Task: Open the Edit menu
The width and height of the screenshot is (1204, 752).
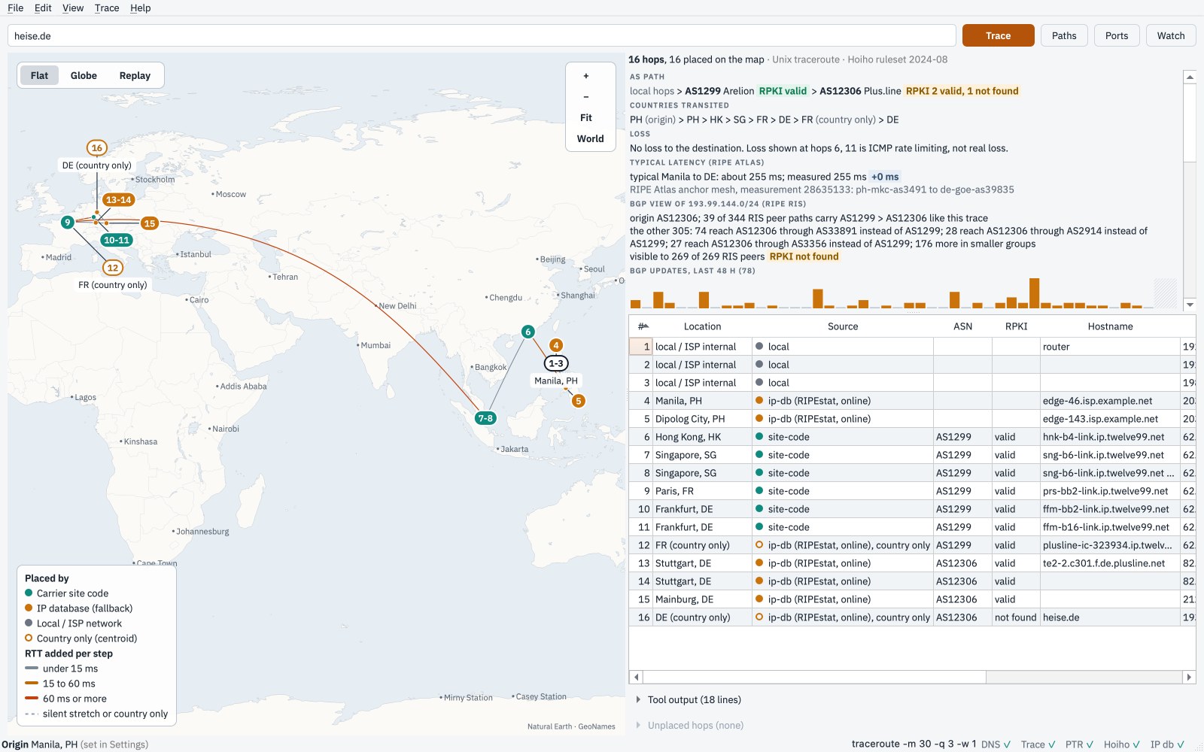Action: (43, 8)
